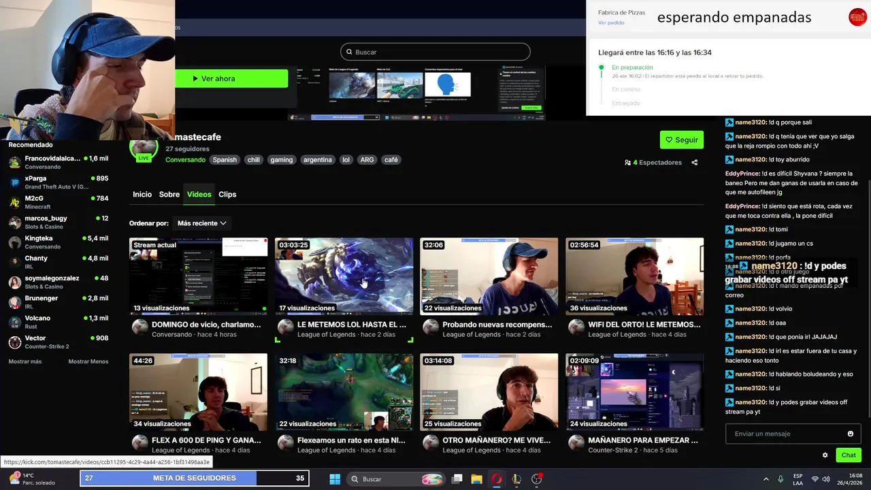The height and width of the screenshot is (490, 871).
Task: Open the 02:09:09 Counter-Strike 2 video thumbnail
Action: click(635, 392)
